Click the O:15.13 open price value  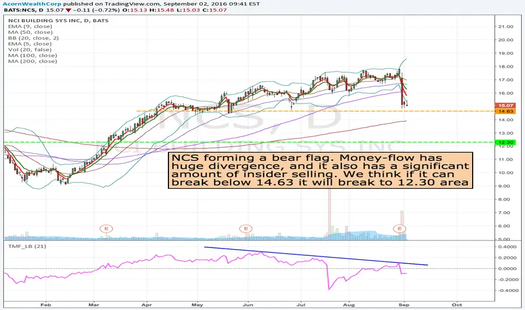tap(135, 10)
